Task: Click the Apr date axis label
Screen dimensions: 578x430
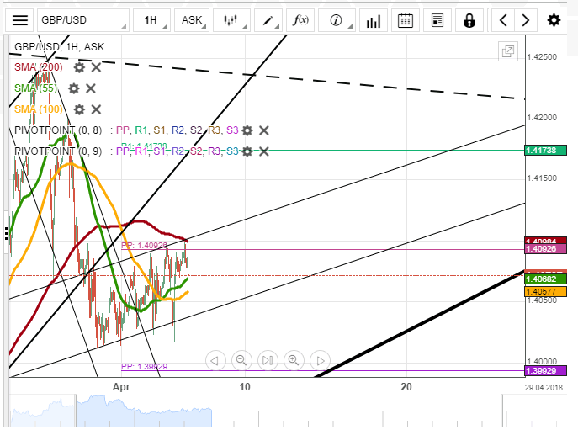Action: click(x=121, y=387)
